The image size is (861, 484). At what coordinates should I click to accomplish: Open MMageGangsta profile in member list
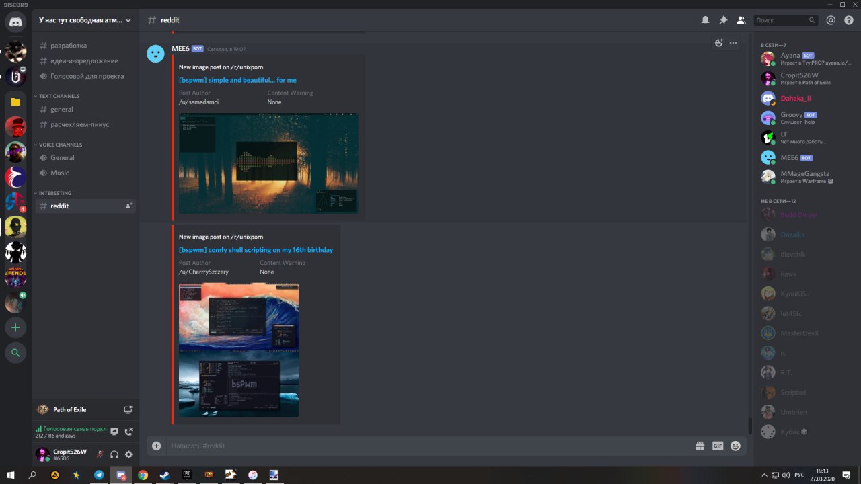[x=805, y=177]
